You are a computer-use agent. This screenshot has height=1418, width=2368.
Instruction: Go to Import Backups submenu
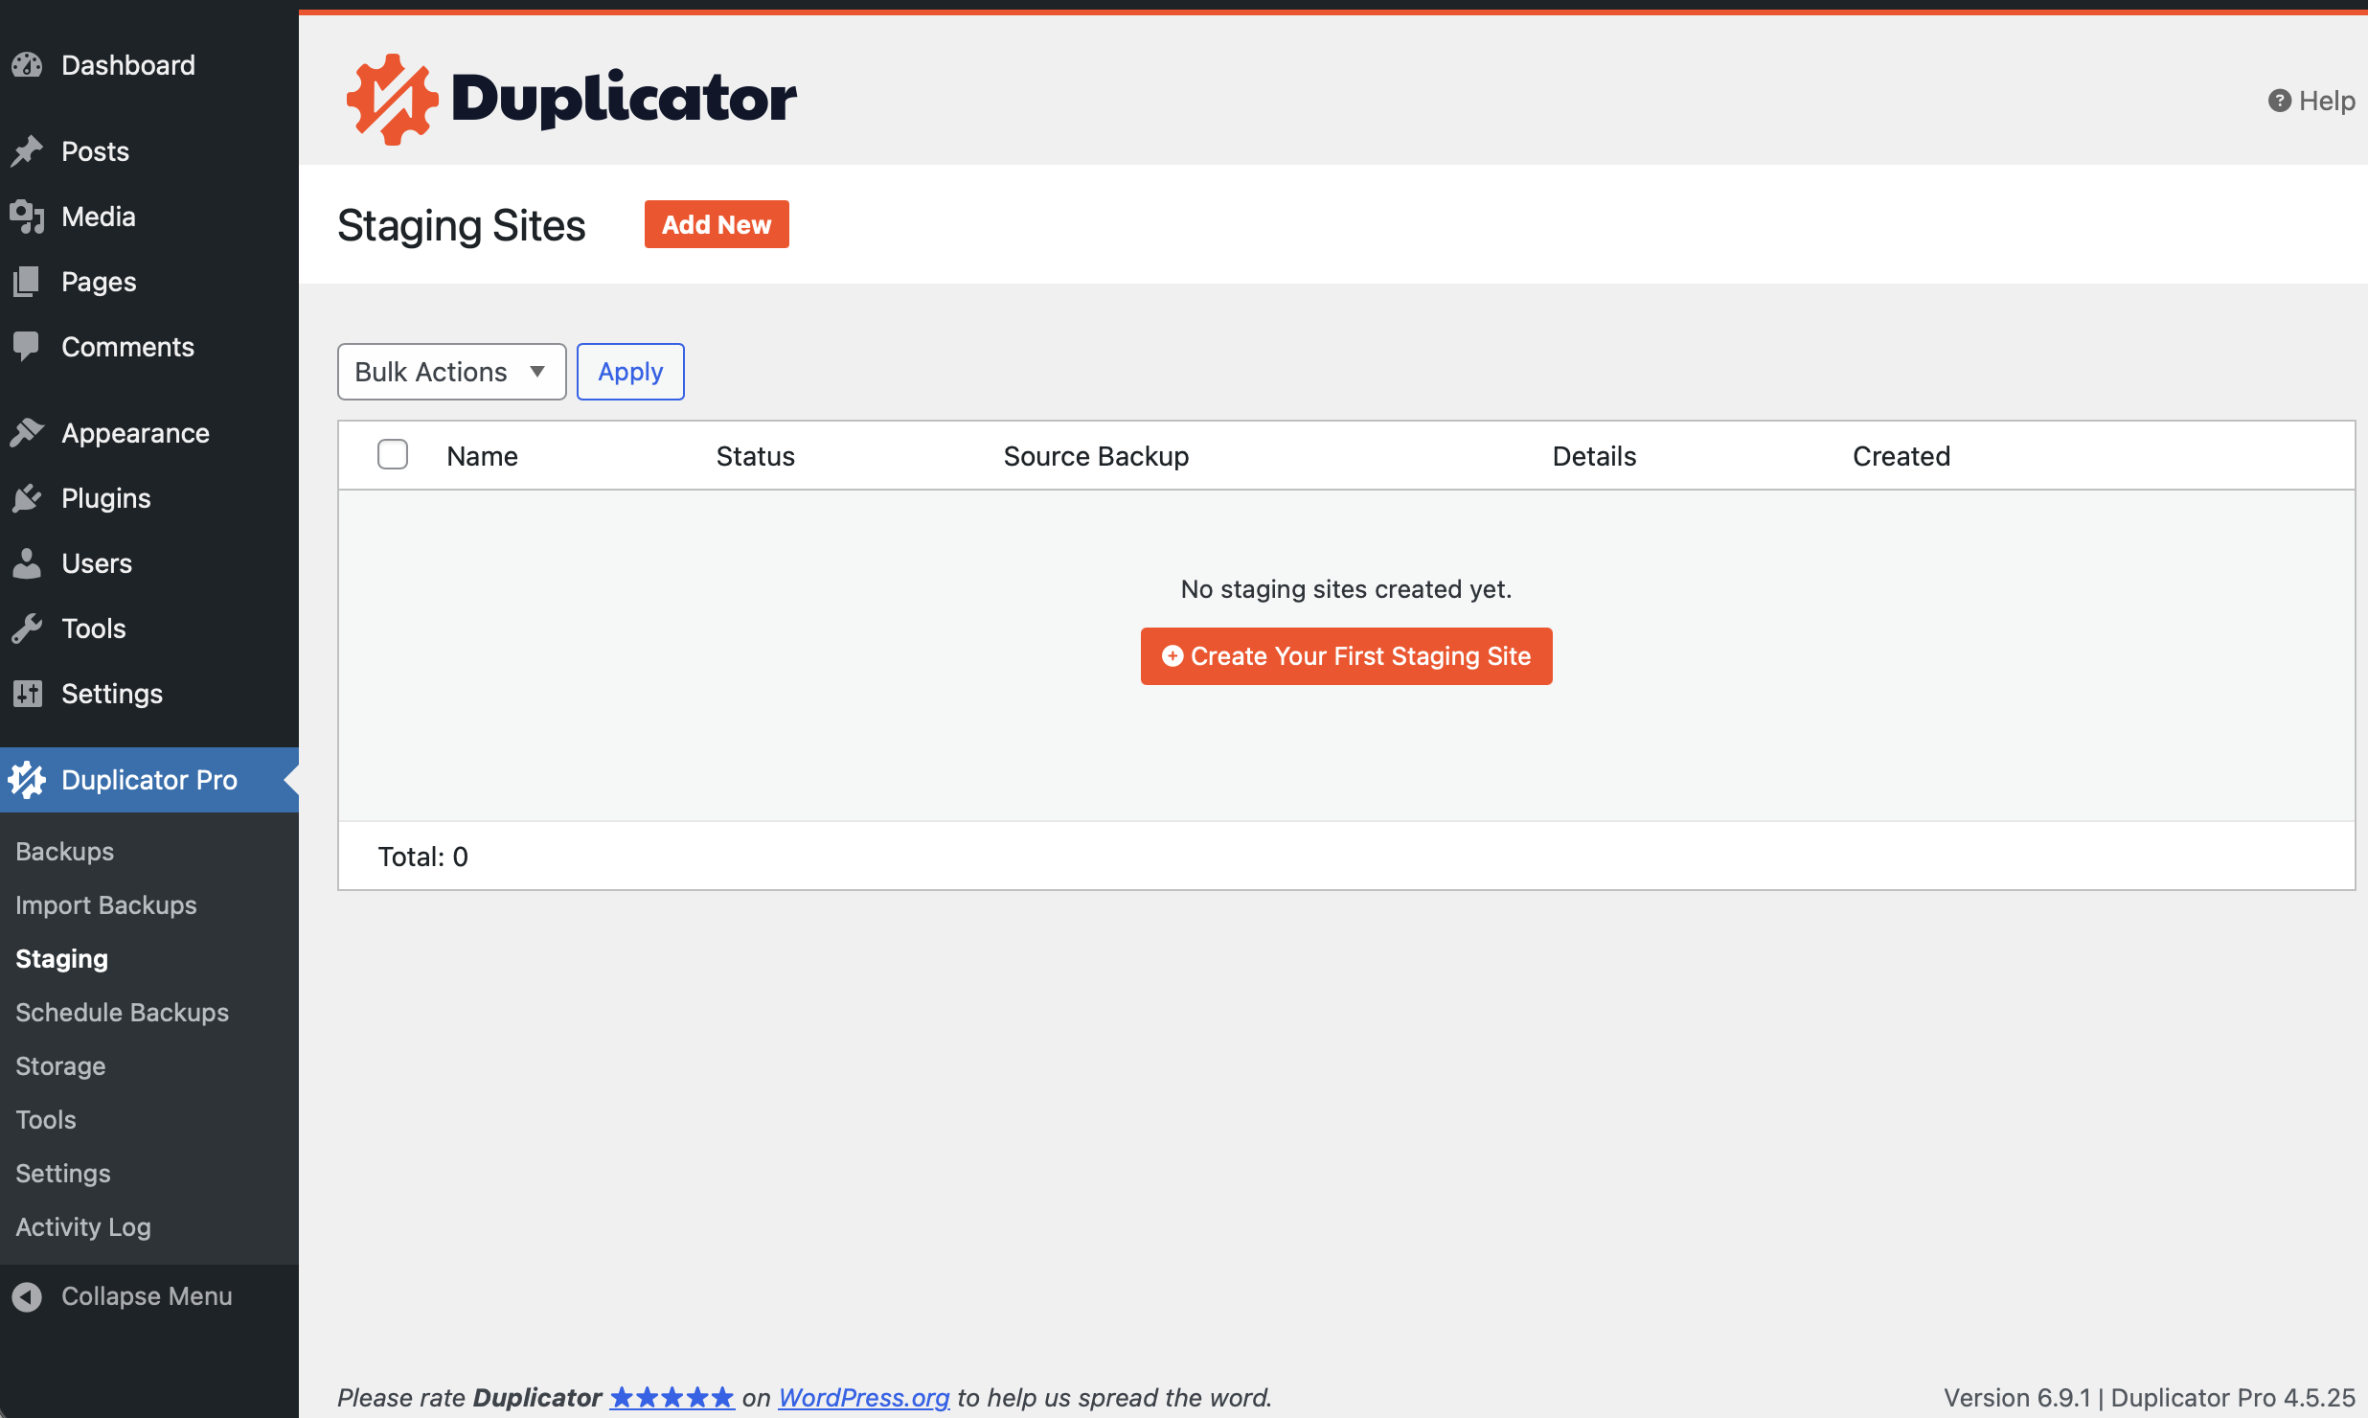[105, 905]
